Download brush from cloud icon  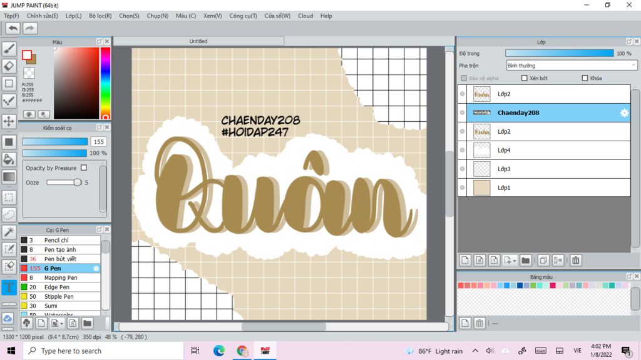click(x=26, y=323)
